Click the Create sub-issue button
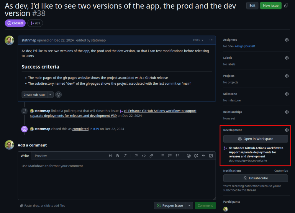The image size is (295, 213). pyautogui.click(x=35, y=95)
